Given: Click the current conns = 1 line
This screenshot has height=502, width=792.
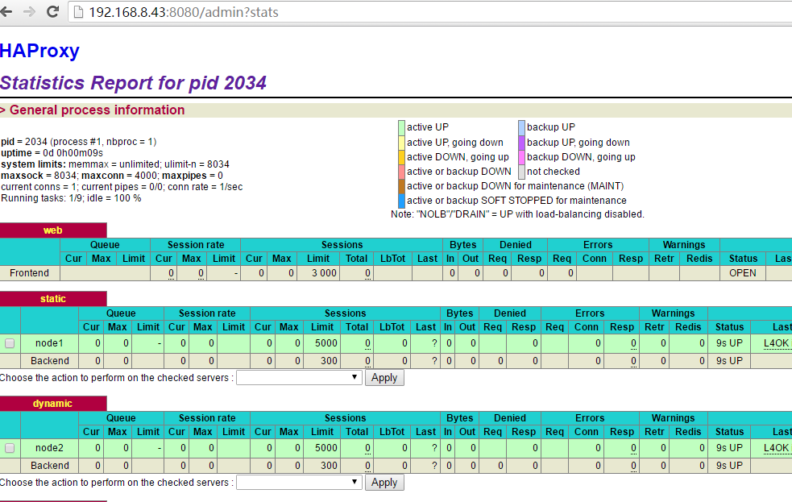Looking at the screenshot, I should (x=122, y=187).
